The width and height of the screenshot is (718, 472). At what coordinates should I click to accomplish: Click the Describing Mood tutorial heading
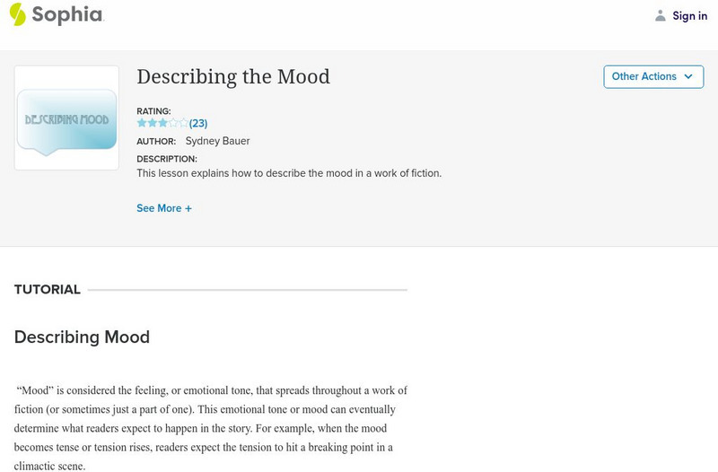coord(82,337)
